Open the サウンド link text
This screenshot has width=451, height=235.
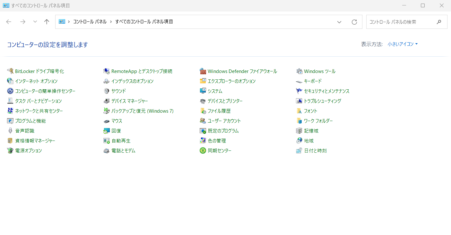click(x=119, y=91)
